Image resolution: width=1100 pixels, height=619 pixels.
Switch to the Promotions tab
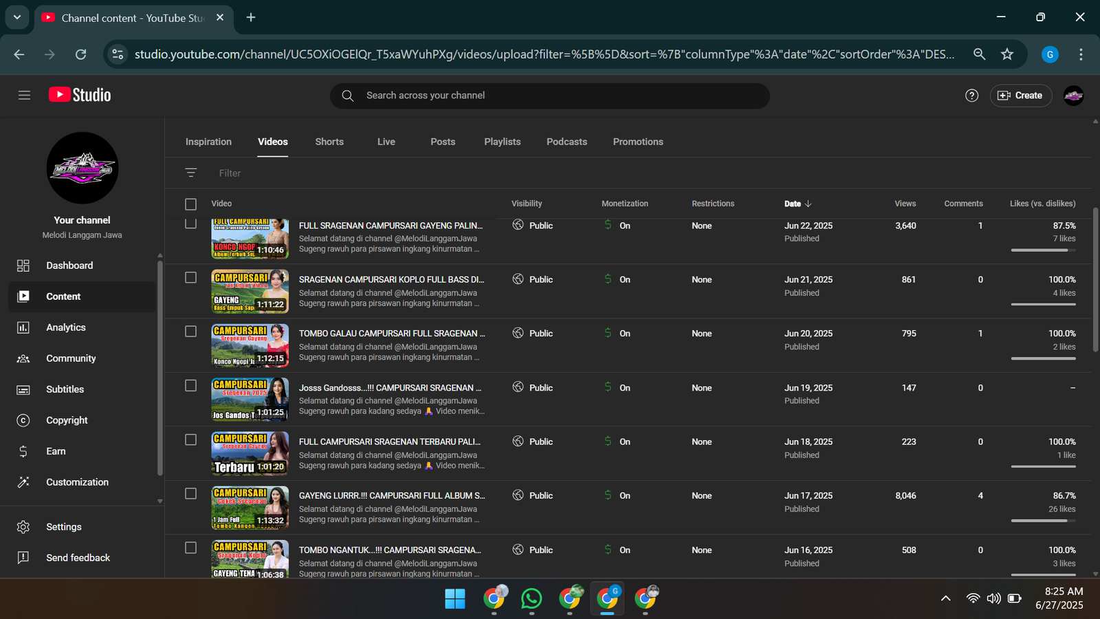(x=638, y=142)
